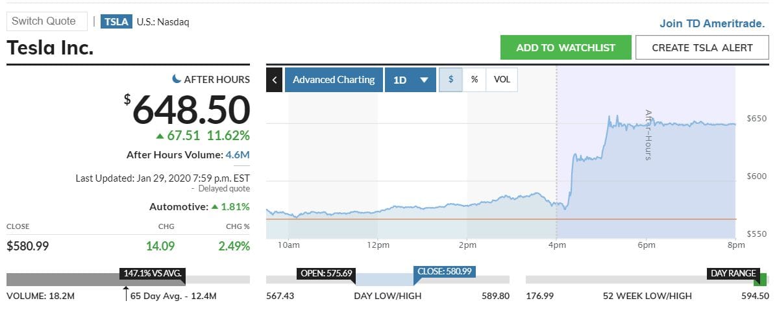Click the 65 Day Avg. arrow marker
This screenshot has height=314, width=777.
126,293
